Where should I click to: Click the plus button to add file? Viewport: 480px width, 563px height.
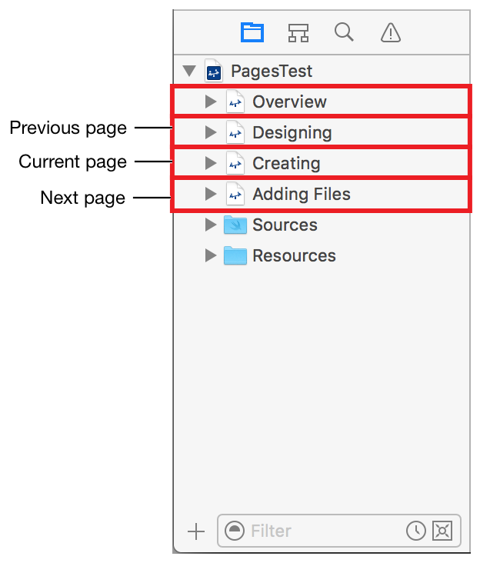[196, 531]
